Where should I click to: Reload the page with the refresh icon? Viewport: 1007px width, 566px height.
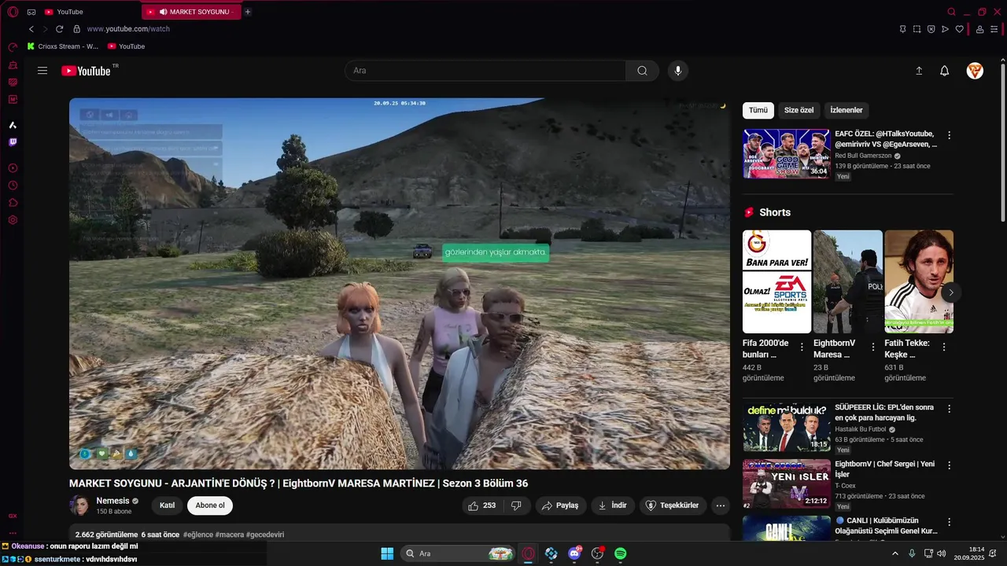pyautogui.click(x=59, y=29)
